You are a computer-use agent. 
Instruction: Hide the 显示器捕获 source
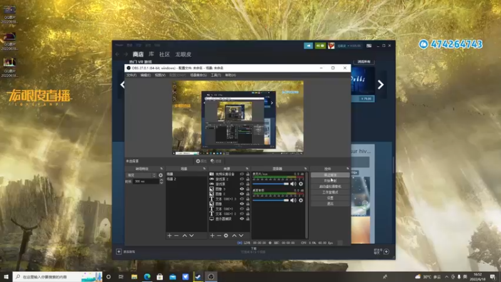[242, 219]
